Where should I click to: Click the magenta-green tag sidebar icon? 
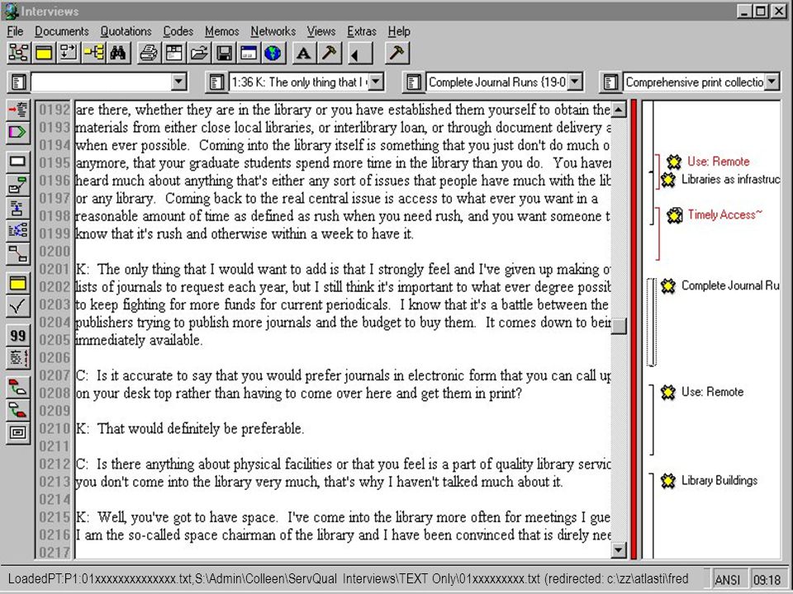pyautogui.click(x=17, y=132)
